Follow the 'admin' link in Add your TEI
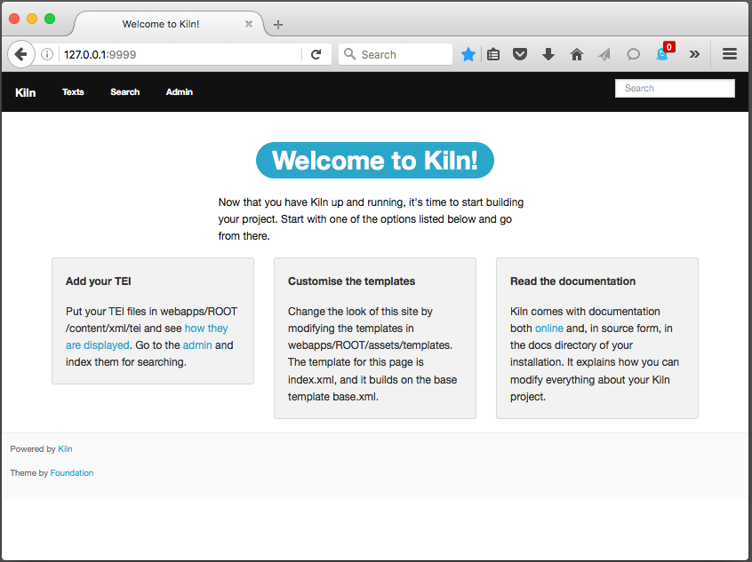This screenshot has height=562, width=752. point(197,345)
